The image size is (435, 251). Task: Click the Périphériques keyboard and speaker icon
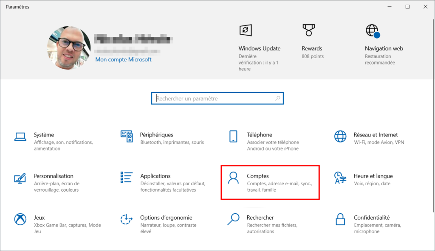tap(127, 136)
